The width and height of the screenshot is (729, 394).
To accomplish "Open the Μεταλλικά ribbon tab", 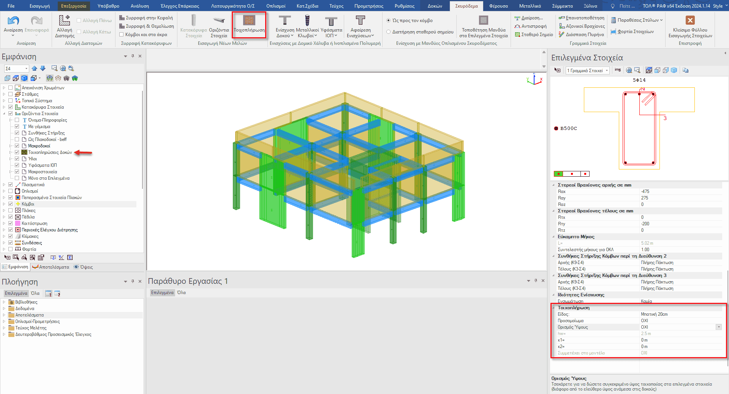I will [530, 6].
